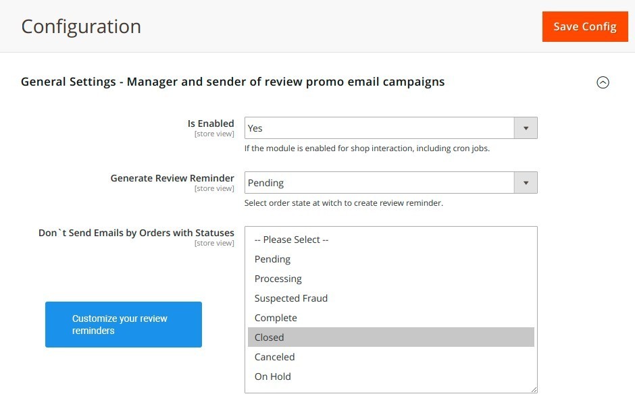Click the Is Enabled Yes select field
Screen dimensions: 635x417
391,128
